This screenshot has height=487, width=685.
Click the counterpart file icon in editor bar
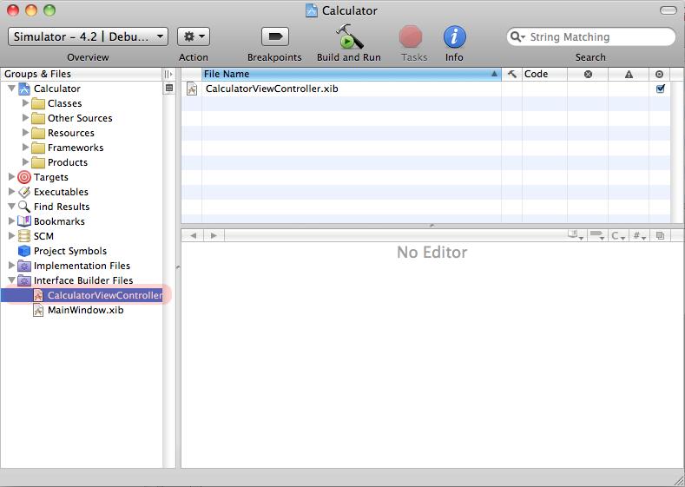660,236
